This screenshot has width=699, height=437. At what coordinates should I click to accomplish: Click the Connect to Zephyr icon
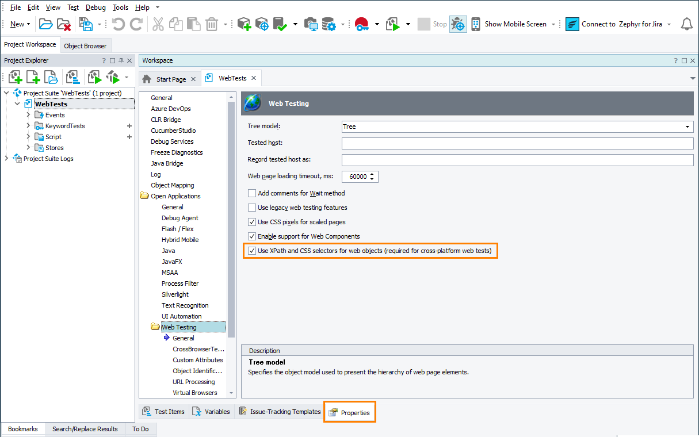point(572,24)
